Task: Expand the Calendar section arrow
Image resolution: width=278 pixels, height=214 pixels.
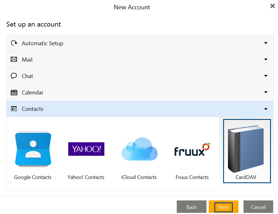Action: [x=266, y=92]
